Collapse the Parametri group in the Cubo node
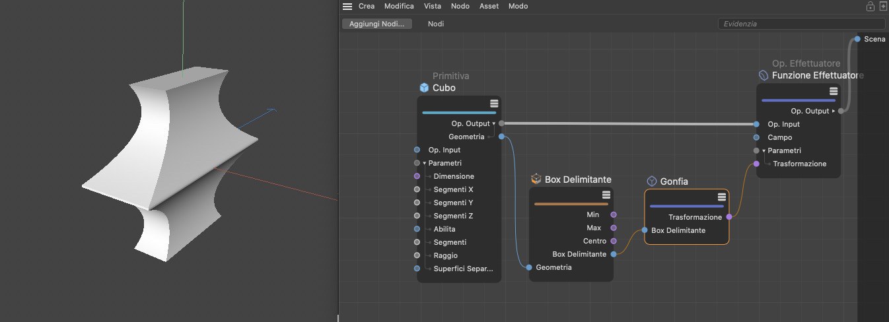The image size is (889, 322). pos(425,163)
